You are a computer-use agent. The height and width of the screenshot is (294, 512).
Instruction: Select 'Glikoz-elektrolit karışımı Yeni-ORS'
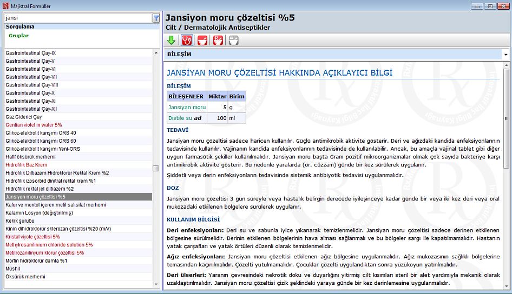(78, 149)
